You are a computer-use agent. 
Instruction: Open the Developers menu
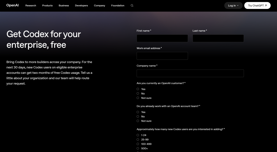click(82, 5)
